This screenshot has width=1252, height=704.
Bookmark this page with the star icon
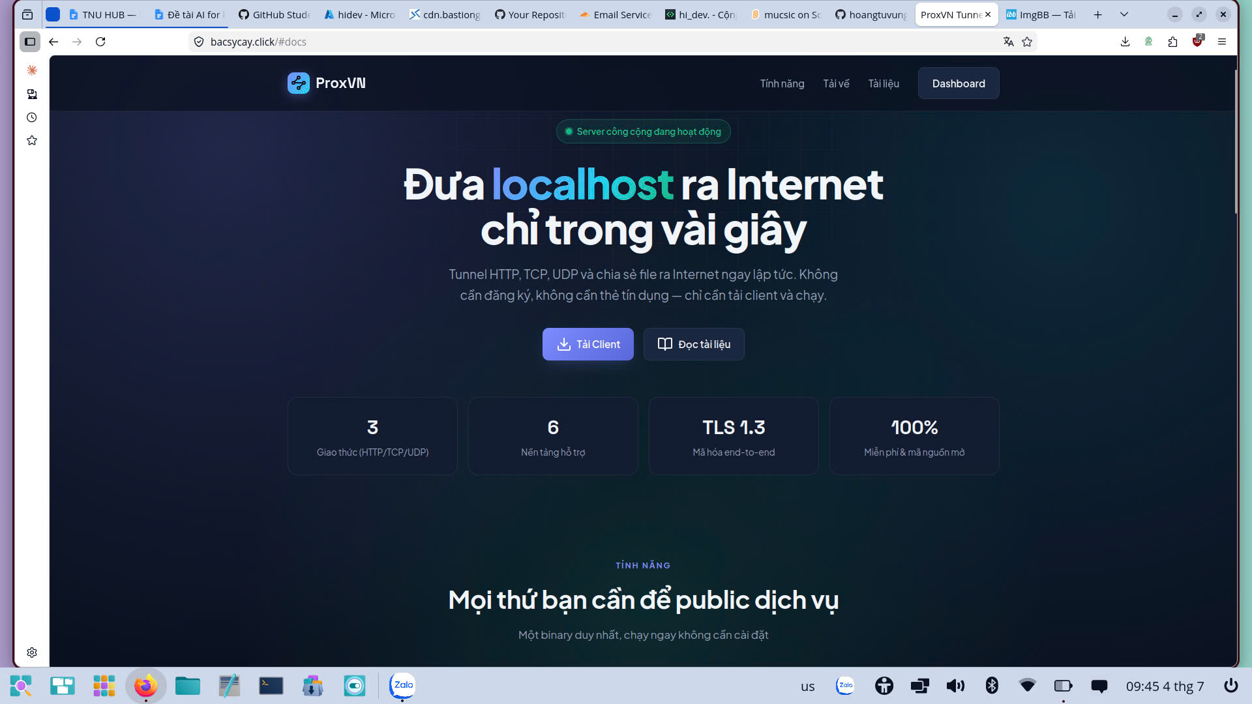click(1027, 42)
